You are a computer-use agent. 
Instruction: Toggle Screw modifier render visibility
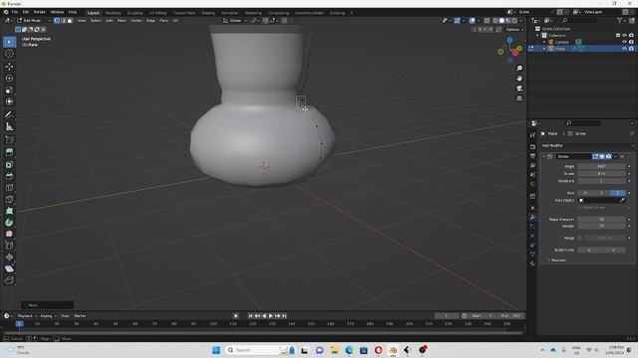[608, 156]
